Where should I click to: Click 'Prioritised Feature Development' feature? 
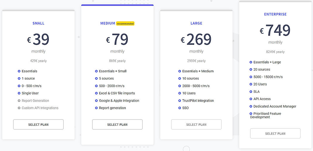coord(266,115)
